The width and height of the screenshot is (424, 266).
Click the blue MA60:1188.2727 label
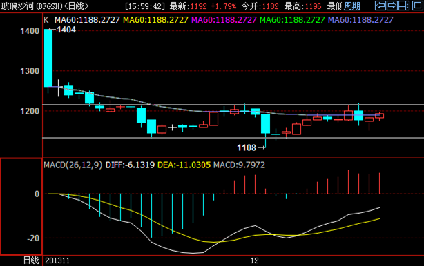click(x=360, y=20)
